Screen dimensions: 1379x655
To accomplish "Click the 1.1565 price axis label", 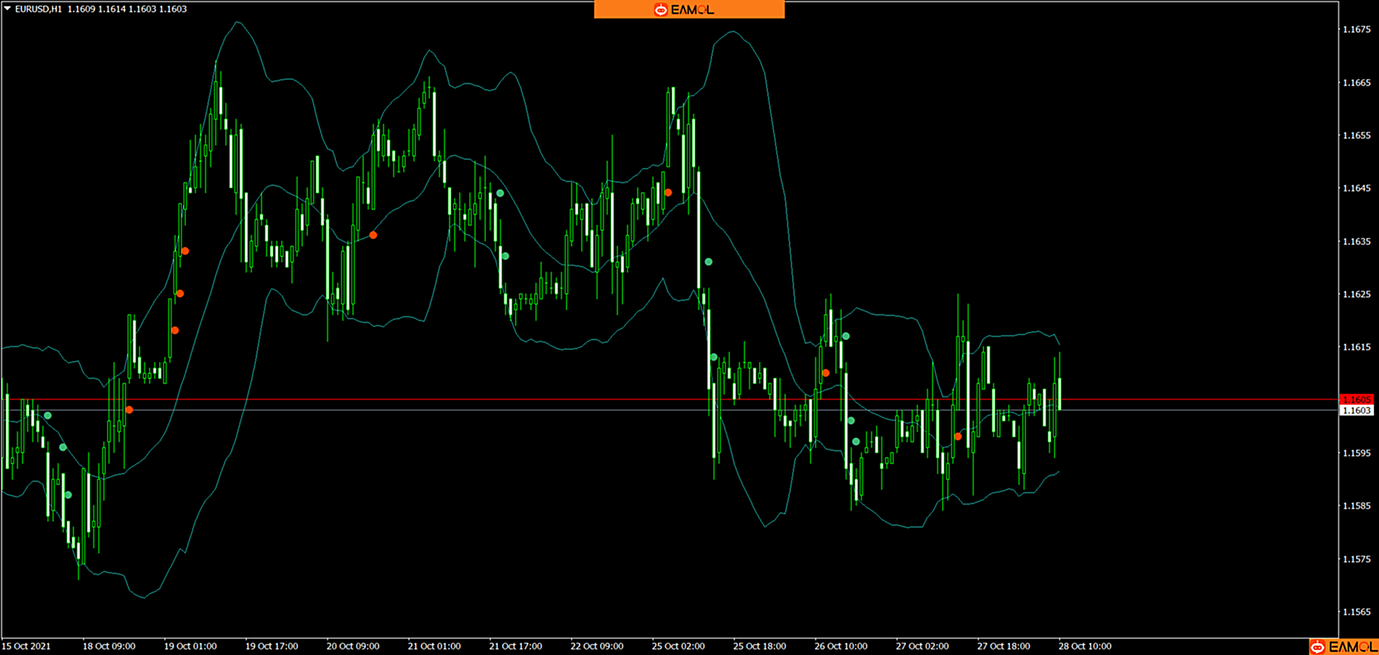I will coord(1356,612).
